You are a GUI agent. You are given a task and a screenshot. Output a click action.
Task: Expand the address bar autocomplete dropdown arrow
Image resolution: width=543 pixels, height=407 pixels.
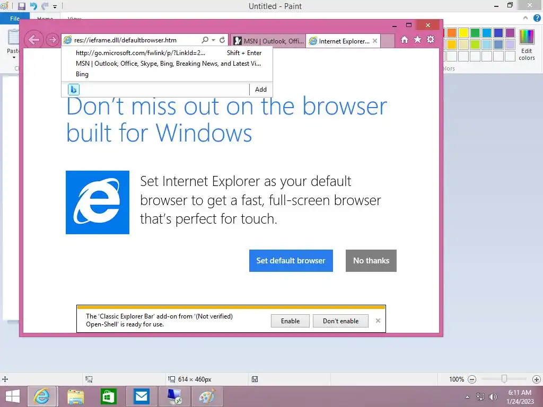pos(213,40)
